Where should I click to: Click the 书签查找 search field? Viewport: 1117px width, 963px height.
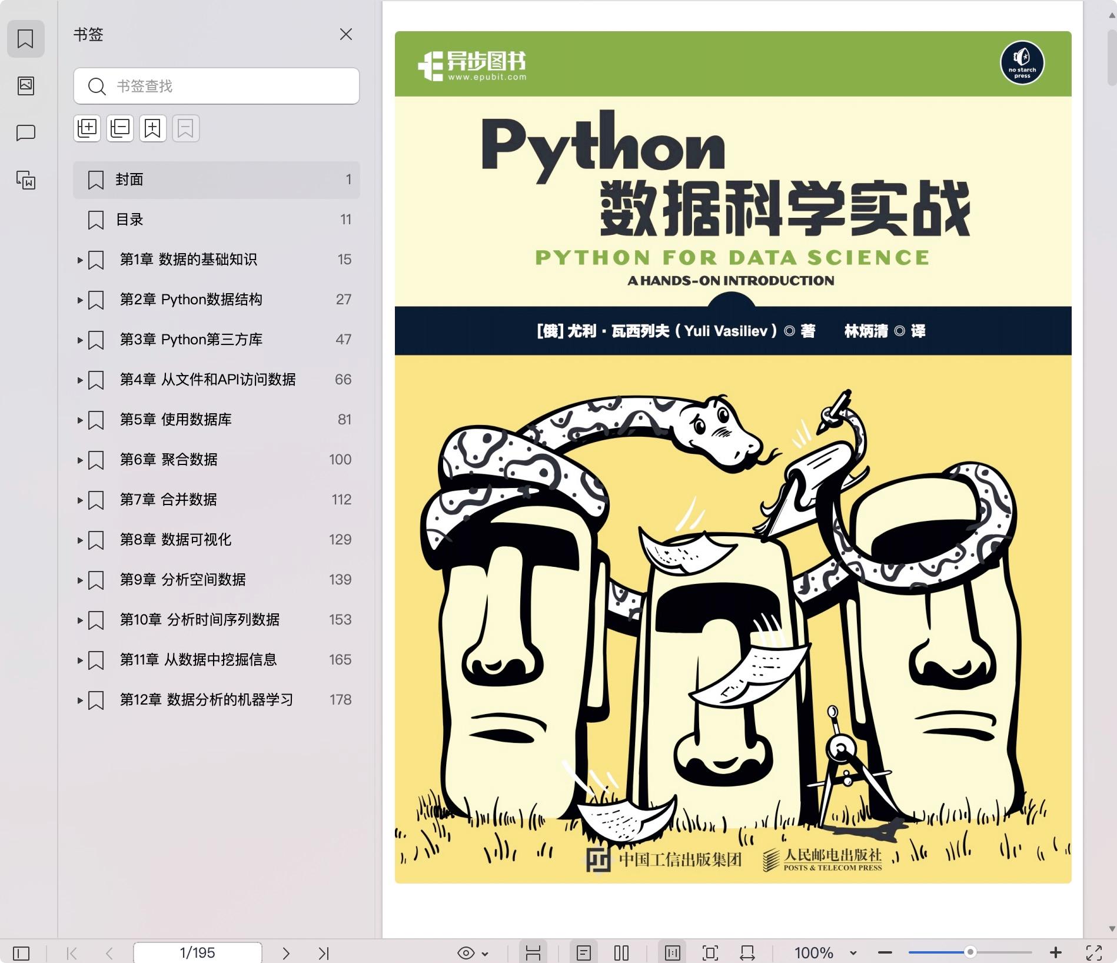pyautogui.click(x=217, y=86)
